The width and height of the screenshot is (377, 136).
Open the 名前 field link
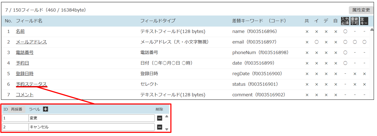[20, 31]
